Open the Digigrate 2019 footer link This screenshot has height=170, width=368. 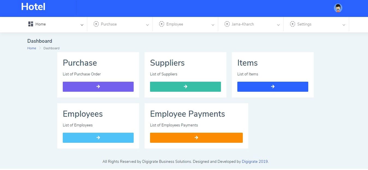[255, 162]
